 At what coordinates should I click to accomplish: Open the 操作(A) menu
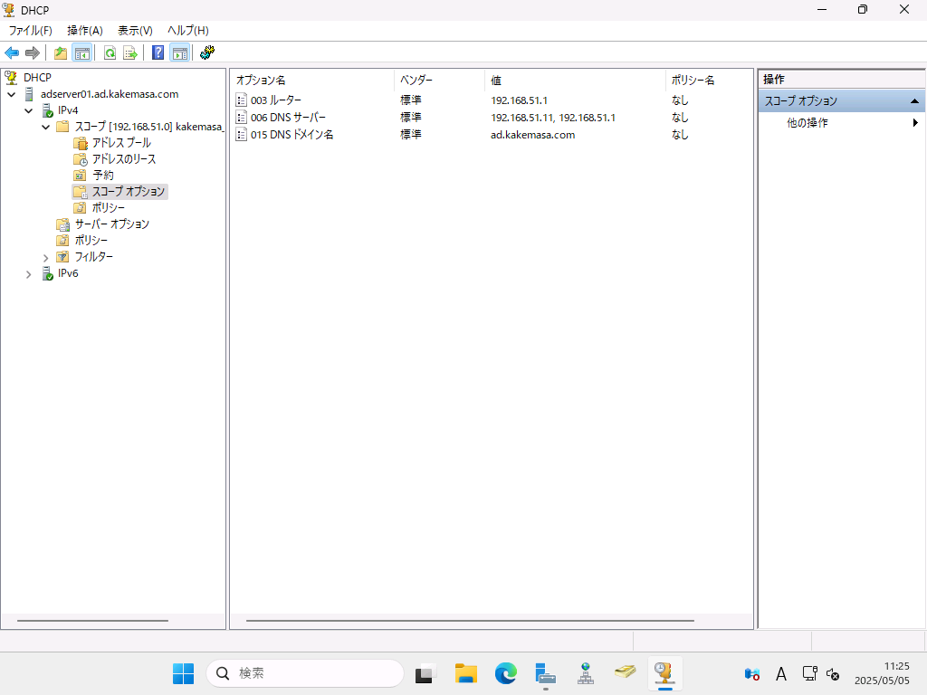pos(85,31)
